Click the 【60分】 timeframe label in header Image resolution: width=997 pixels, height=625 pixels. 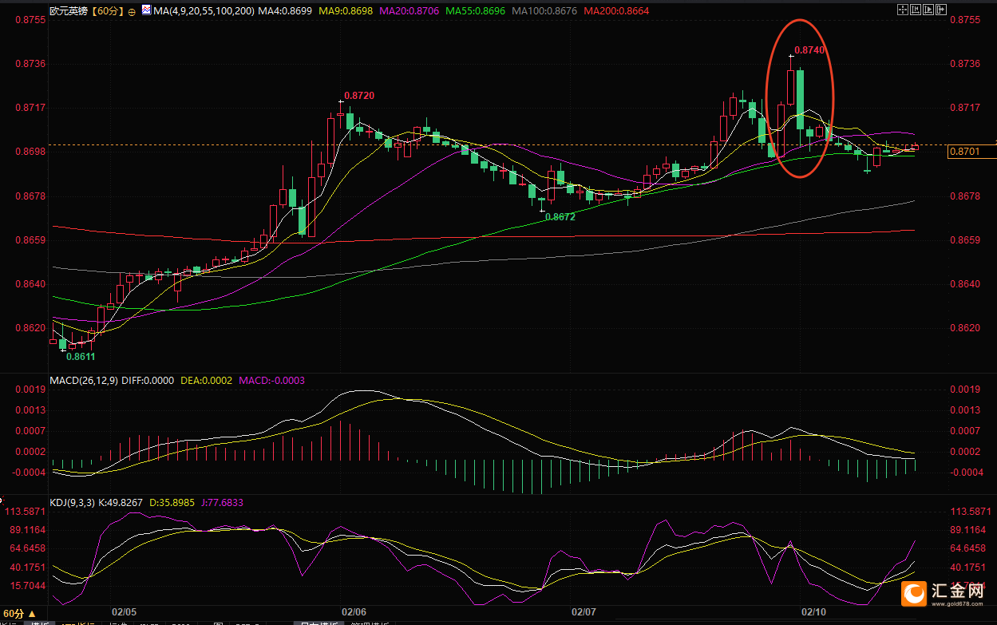point(106,11)
